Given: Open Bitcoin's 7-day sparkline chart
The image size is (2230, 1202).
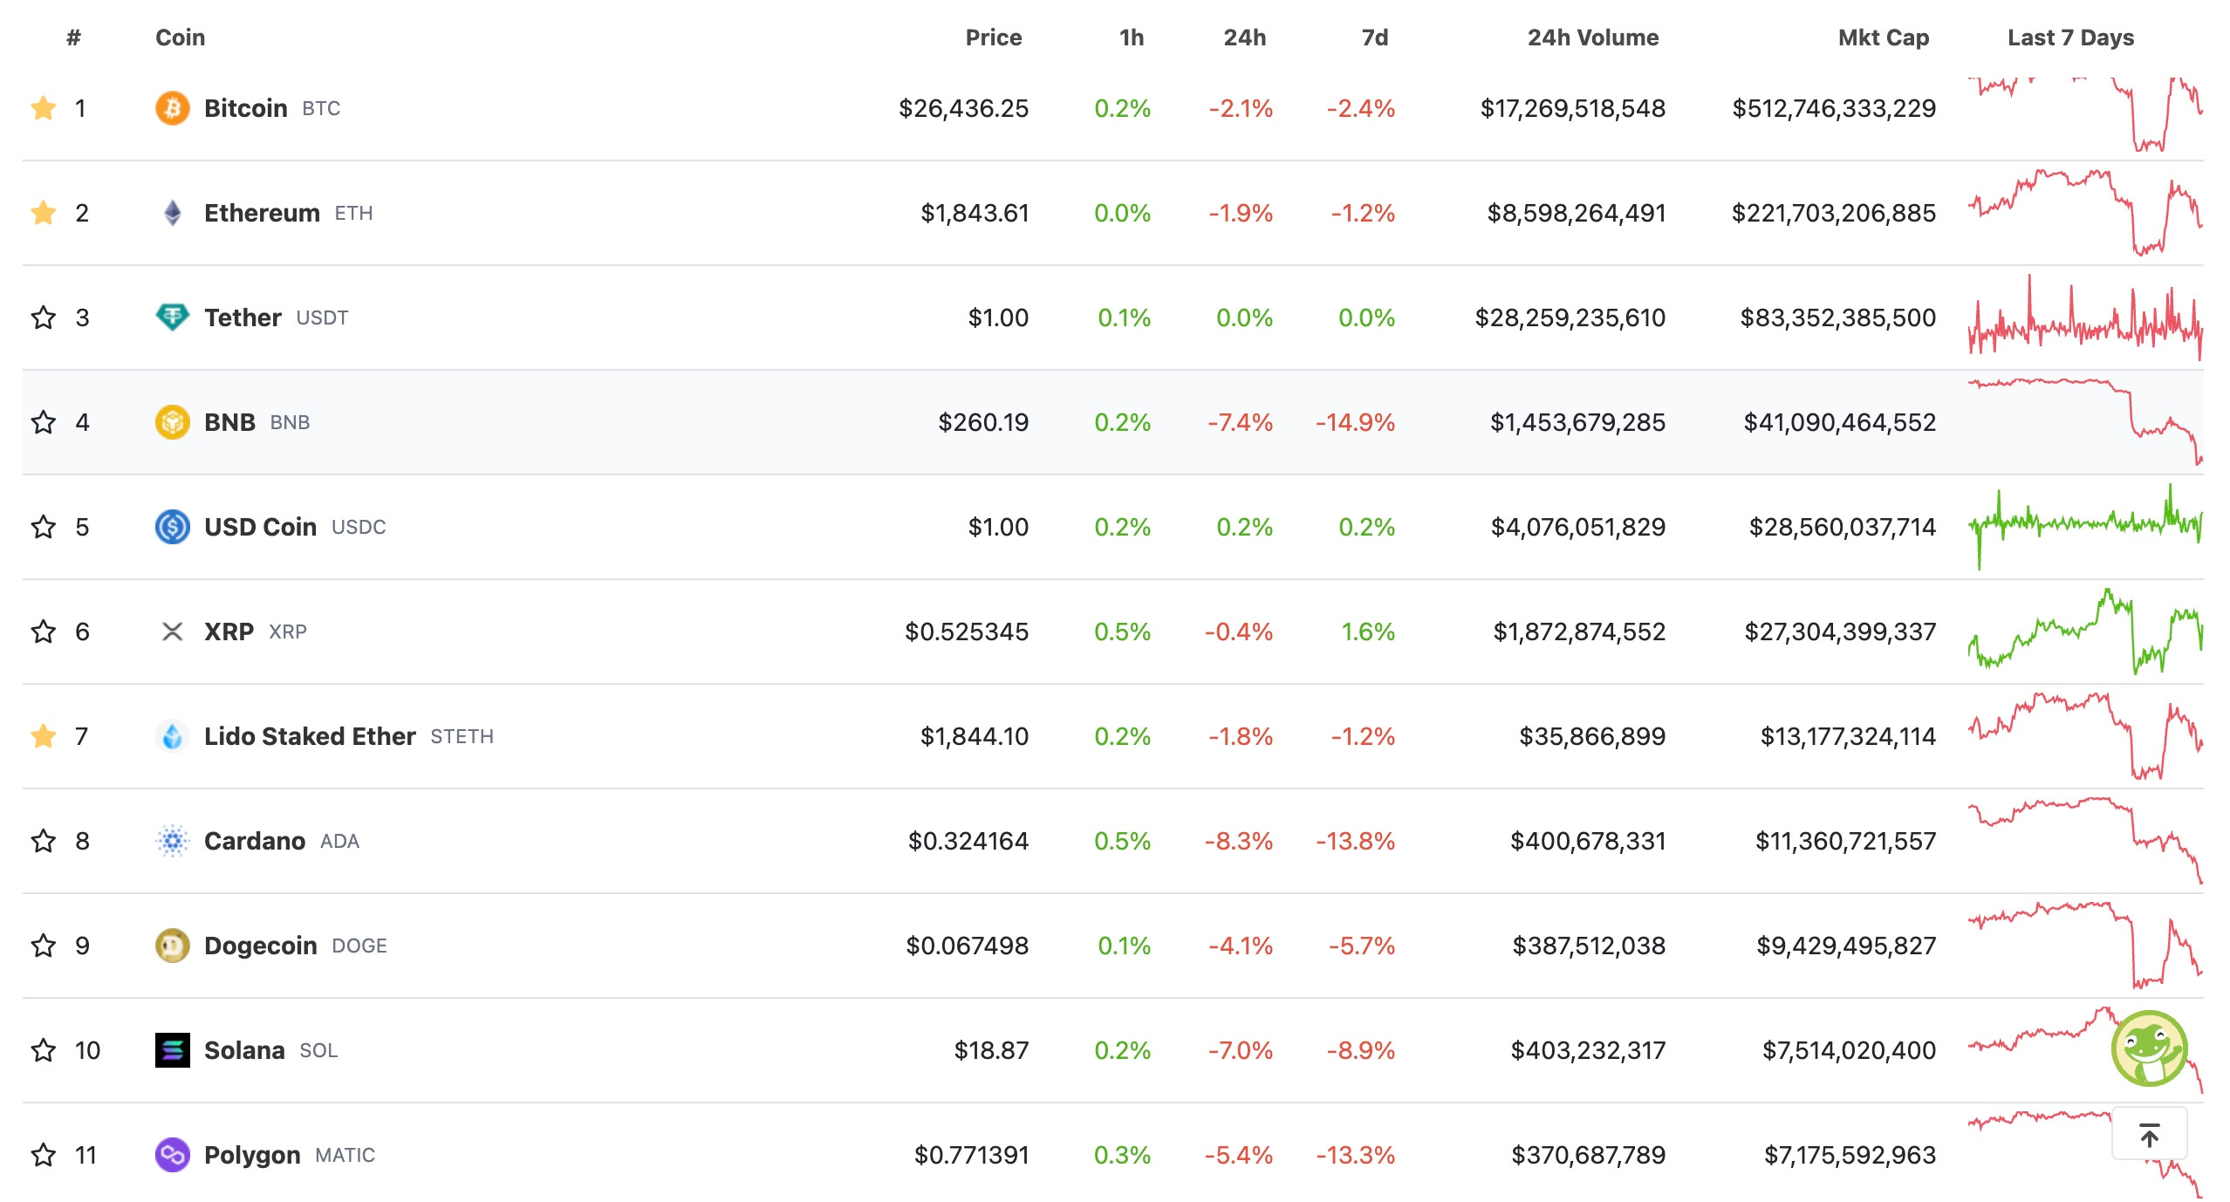Looking at the screenshot, I should 2085,114.
